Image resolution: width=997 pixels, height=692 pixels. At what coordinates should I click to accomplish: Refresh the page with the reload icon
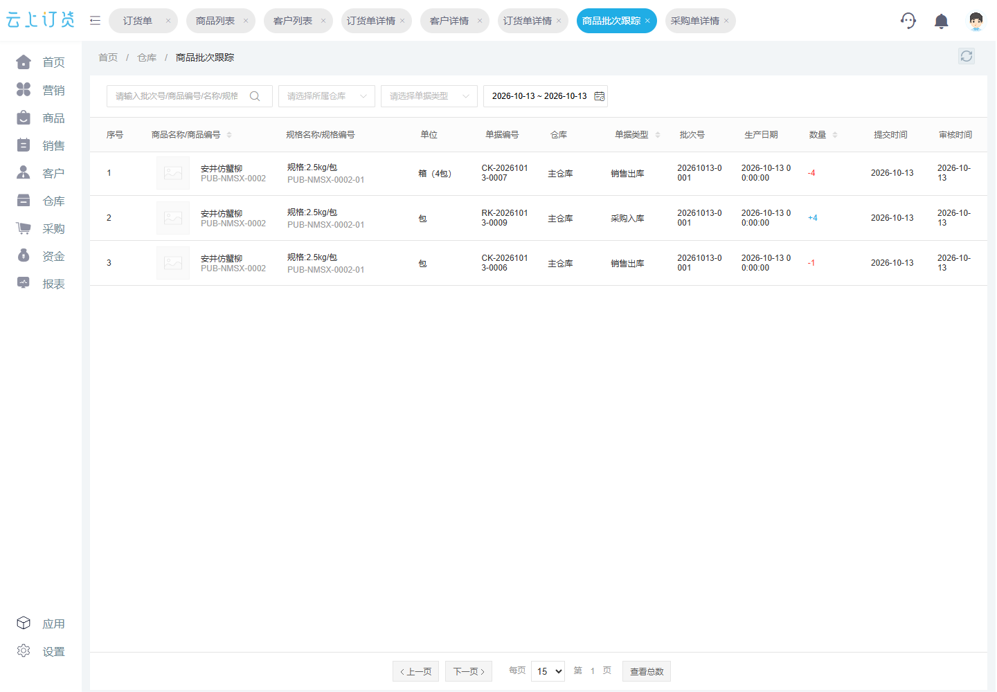click(x=967, y=56)
